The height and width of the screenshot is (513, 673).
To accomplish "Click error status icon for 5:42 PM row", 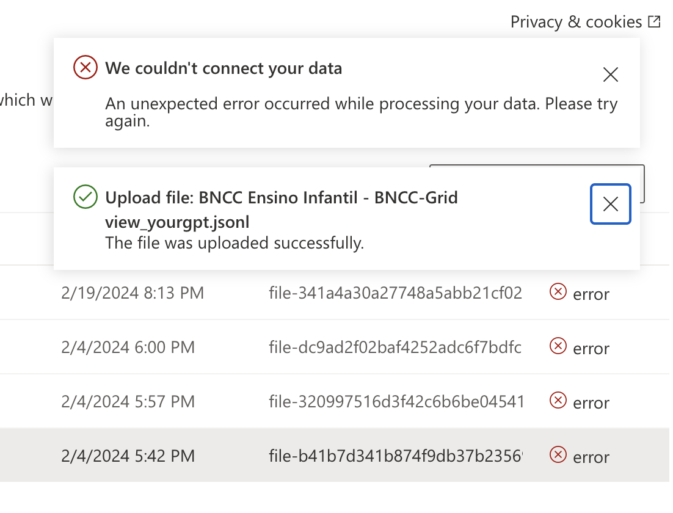I will [x=558, y=456].
